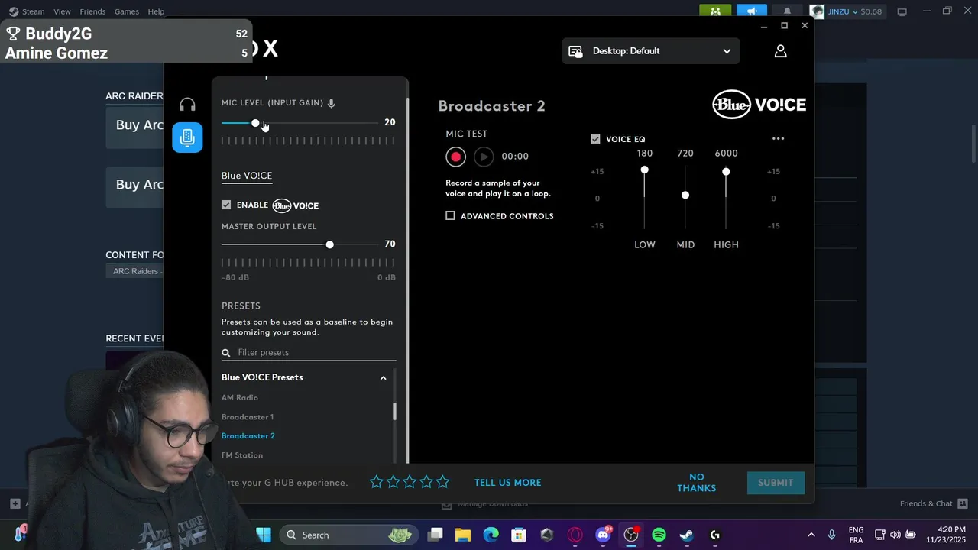Viewport: 978px width, 550px height.
Task: Collapse the Blue VO!CE Presets list
Action: tap(384, 378)
